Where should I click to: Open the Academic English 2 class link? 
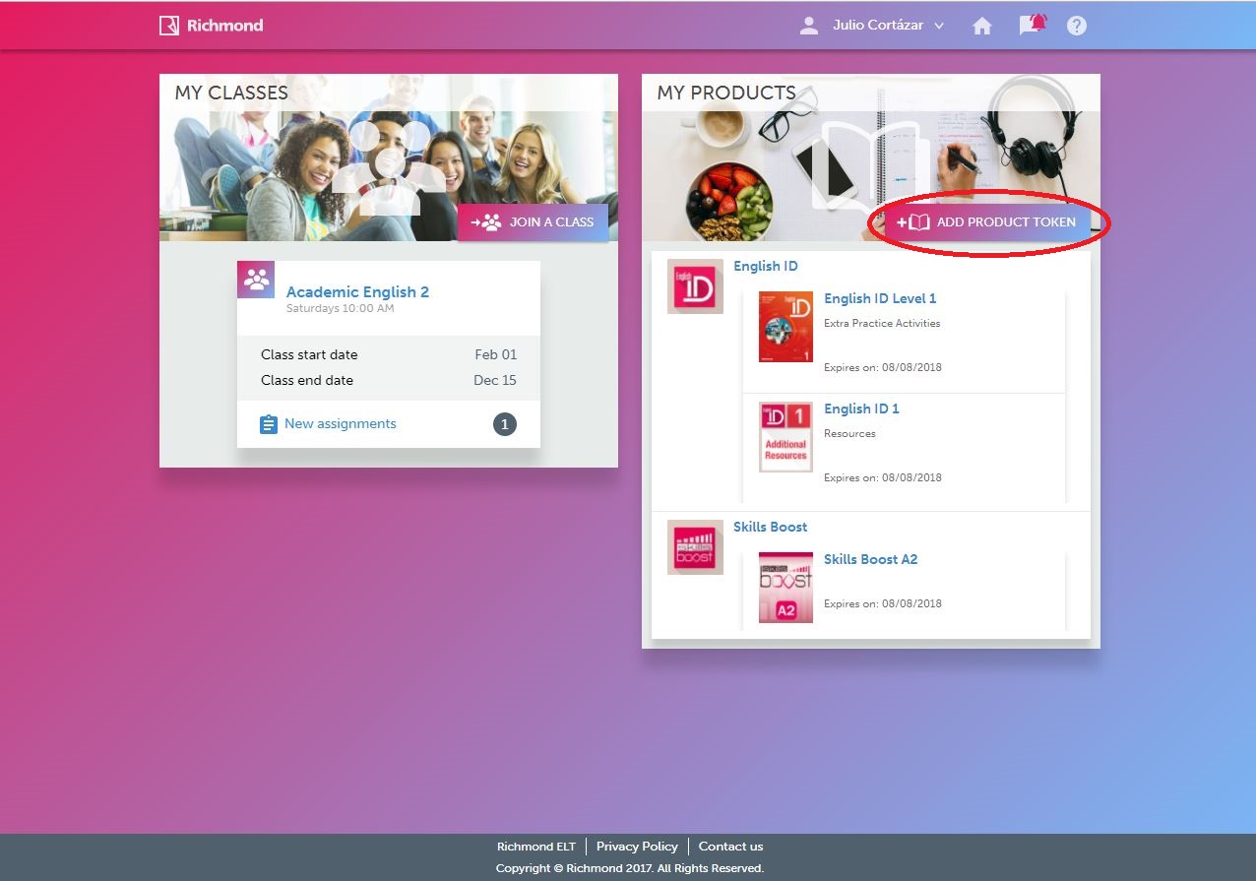[357, 292]
